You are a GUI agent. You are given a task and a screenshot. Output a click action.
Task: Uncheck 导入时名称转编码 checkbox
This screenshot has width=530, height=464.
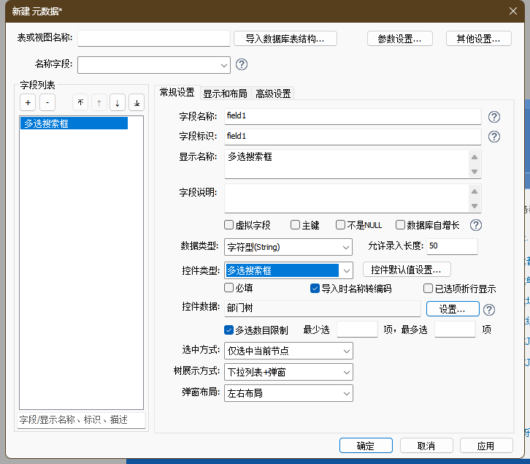click(315, 289)
